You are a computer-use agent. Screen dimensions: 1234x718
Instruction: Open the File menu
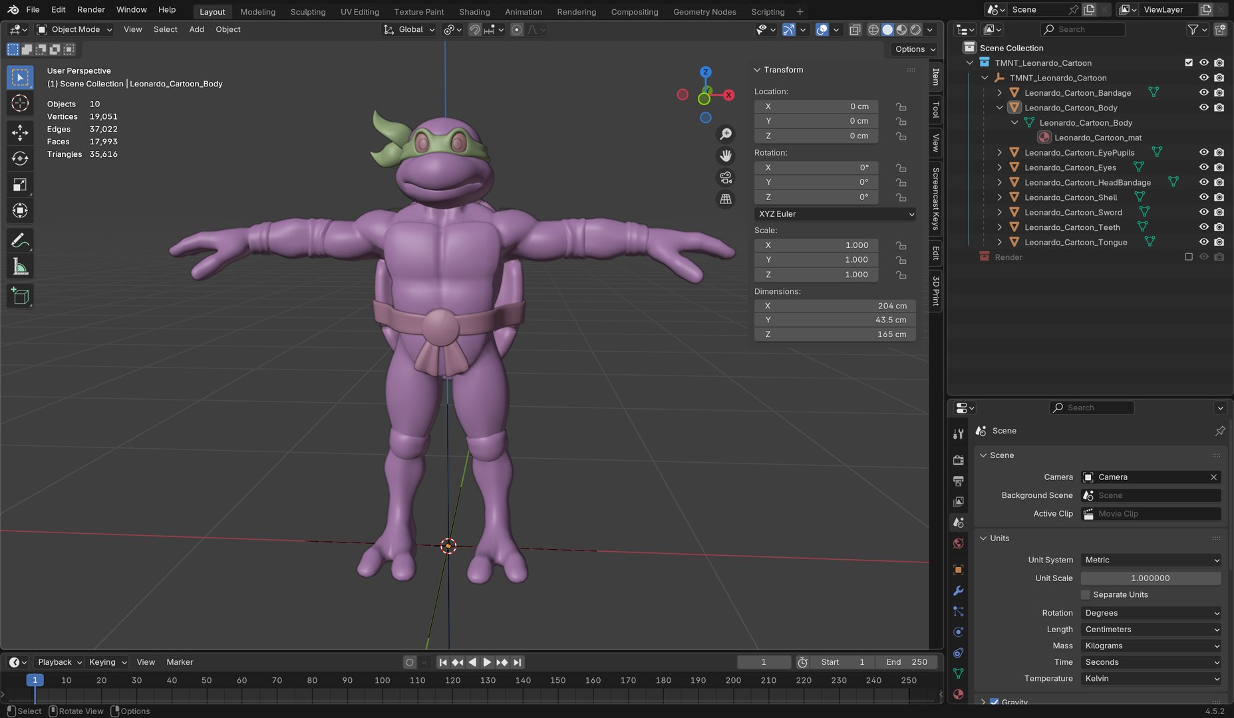tap(33, 9)
